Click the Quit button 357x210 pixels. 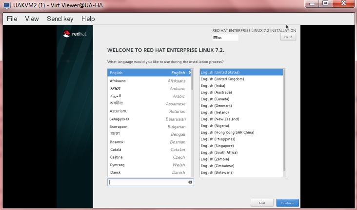(262, 203)
